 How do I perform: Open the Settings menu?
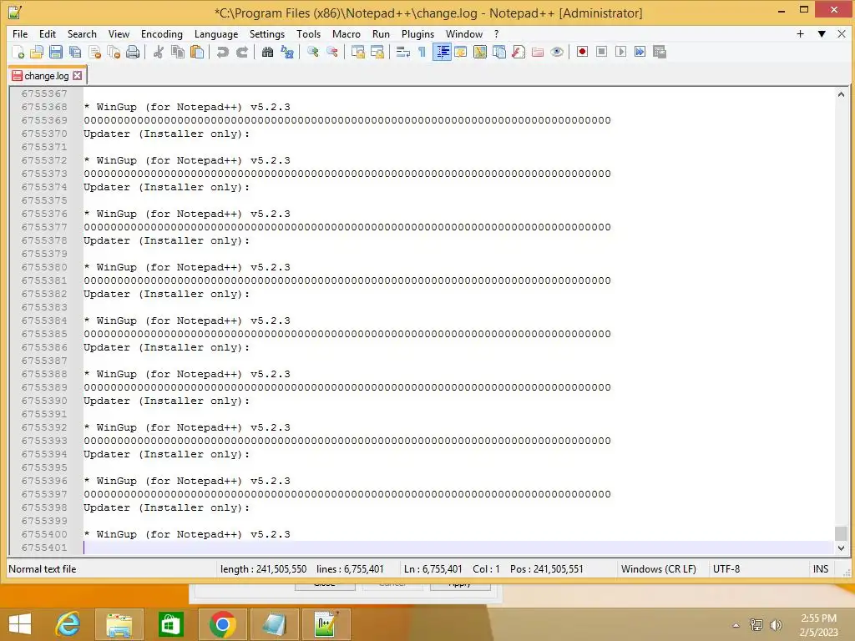(267, 33)
